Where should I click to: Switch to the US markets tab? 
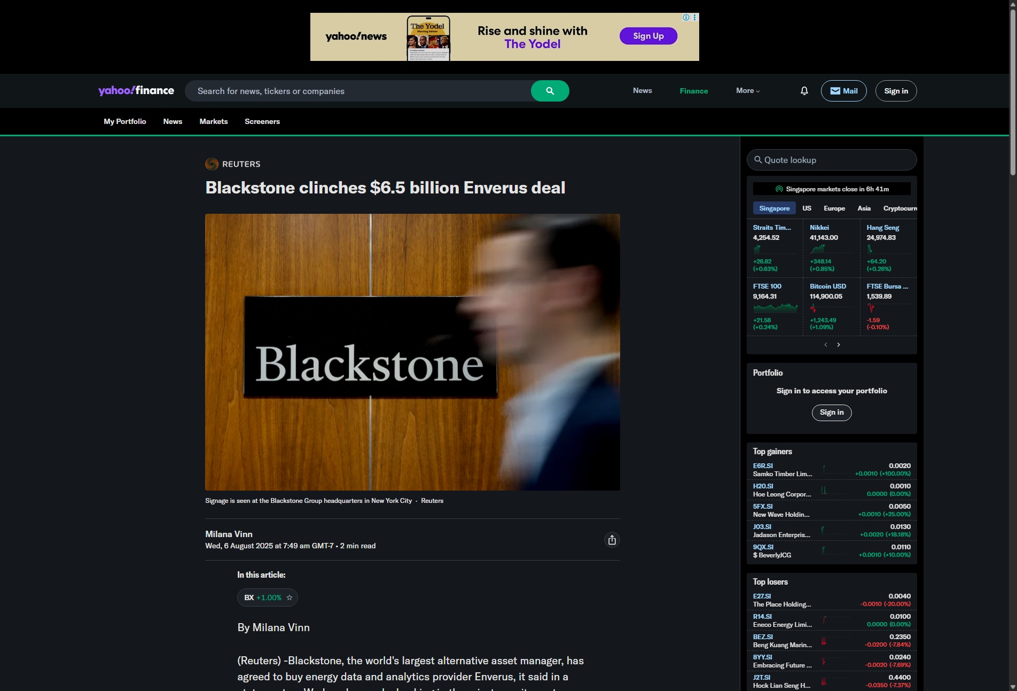tap(807, 208)
